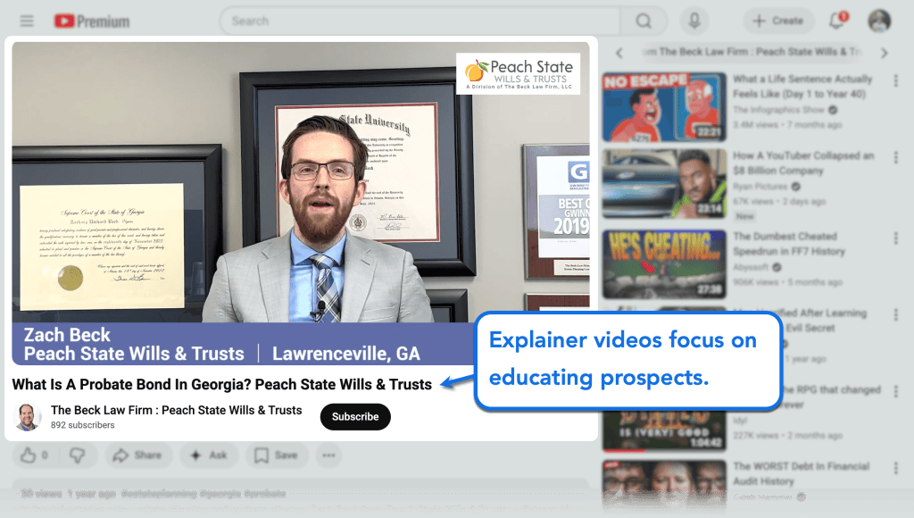Viewport: 914px width, 518px height.
Task: Click the Ask button
Action: [x=209, y=455]
